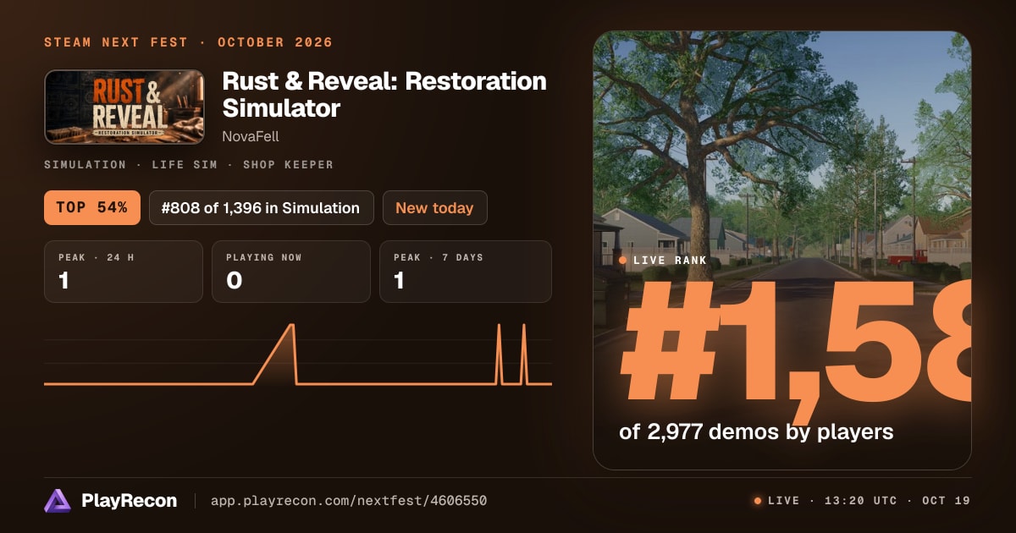This screenshot has height=533, width=1016.
Task: Click the PlayRecon triangle logo icon
Action: tap(58, 501)
